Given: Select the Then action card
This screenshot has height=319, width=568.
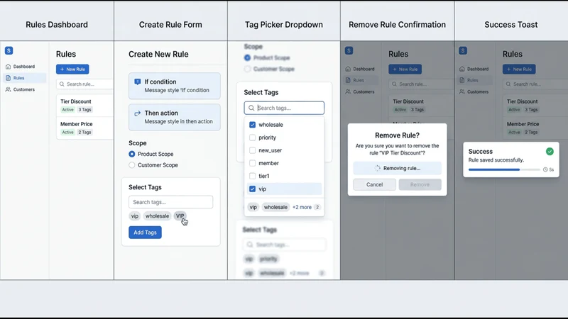Looking at the screenshot, I should click(x=174, y=117).
